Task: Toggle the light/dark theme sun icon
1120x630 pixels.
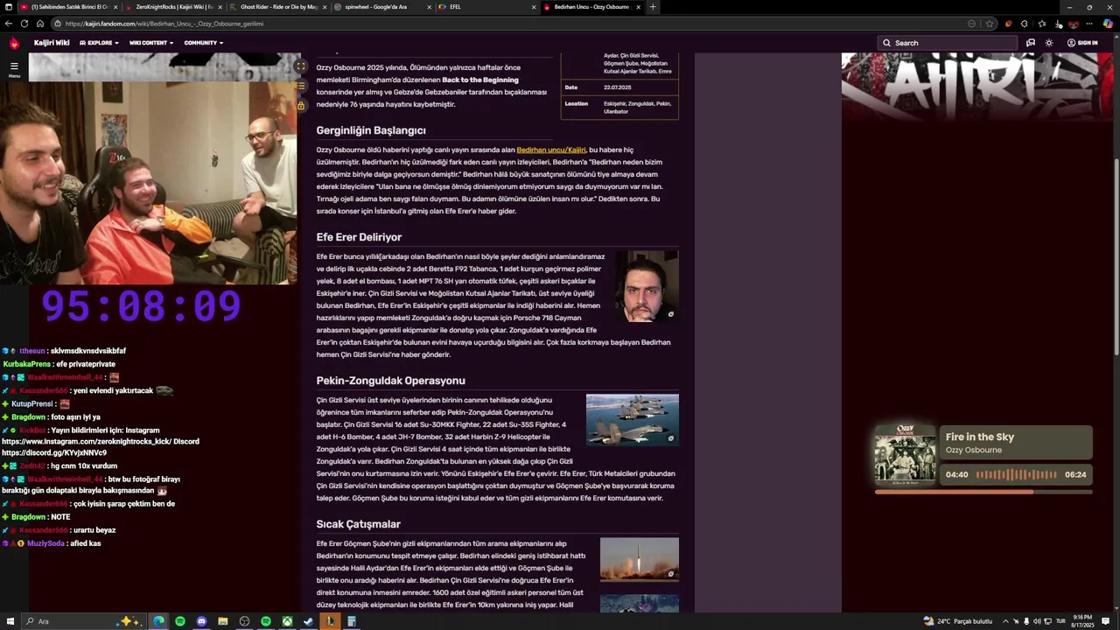Action: 1049,43
